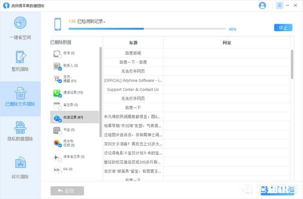Viewport: 303px width, 199px height.
Task: Select the 百度一下 - 百度 row
Action: [x=196, y=62]
